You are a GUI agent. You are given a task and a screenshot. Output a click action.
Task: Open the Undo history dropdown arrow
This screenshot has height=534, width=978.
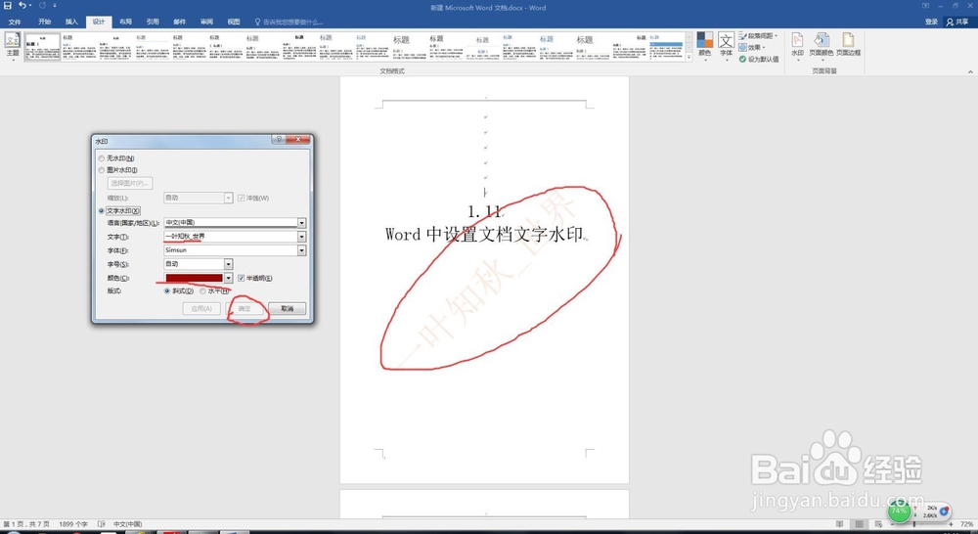pos(30,6)
